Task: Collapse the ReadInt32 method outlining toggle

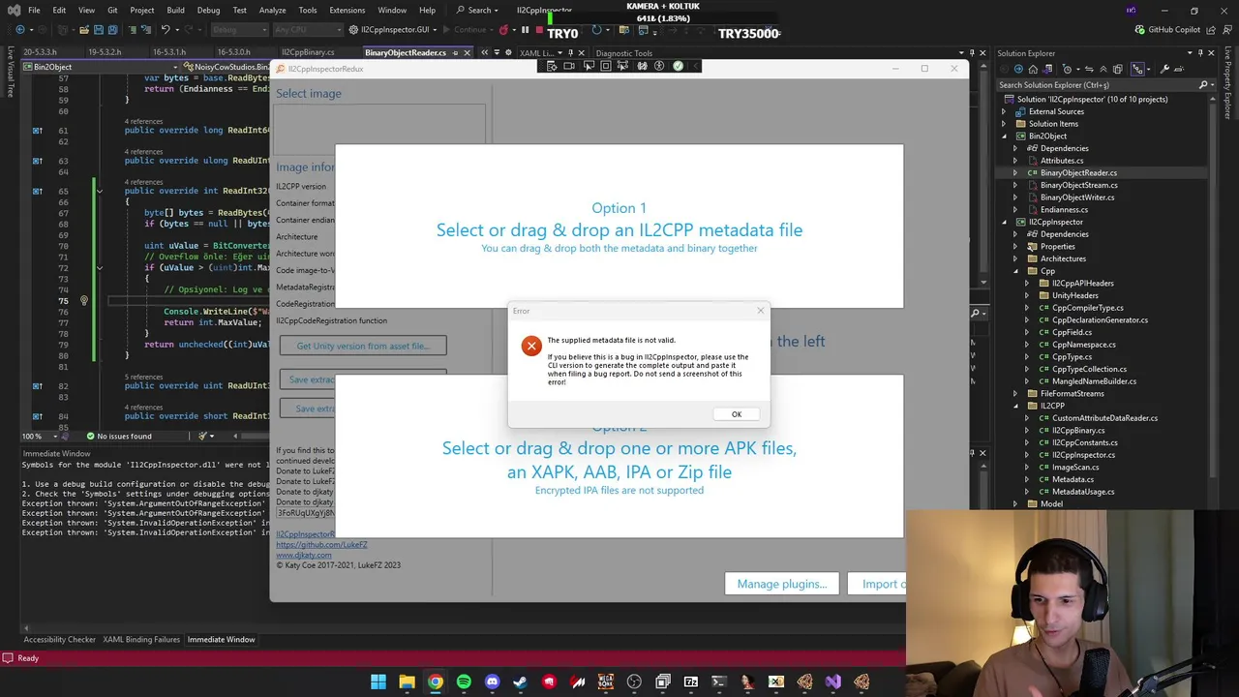Action: (99, 191)
